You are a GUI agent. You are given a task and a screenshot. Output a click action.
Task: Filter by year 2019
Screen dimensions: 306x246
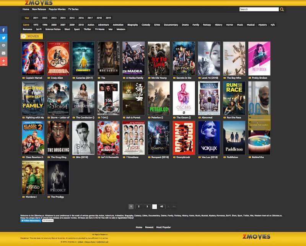pos(108,18)
